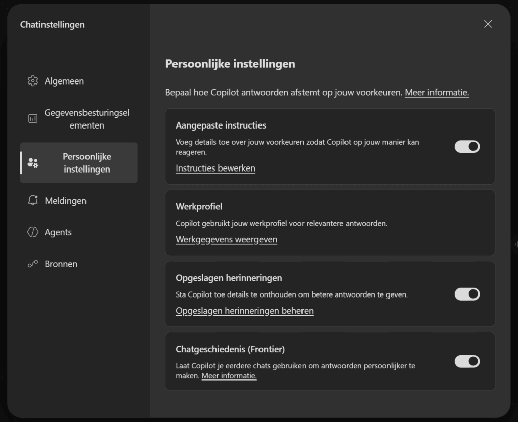Click the Instructies bewerken link

coord(215,168)
